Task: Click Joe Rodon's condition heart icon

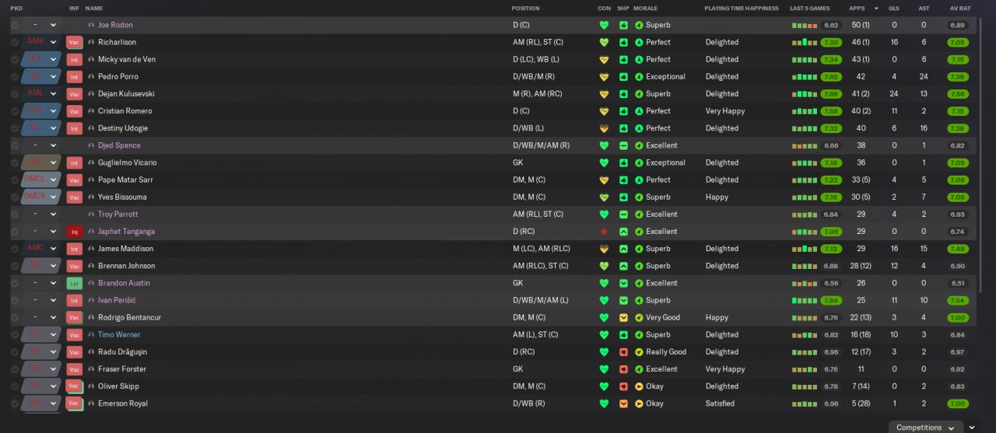Action: point(604,26)
